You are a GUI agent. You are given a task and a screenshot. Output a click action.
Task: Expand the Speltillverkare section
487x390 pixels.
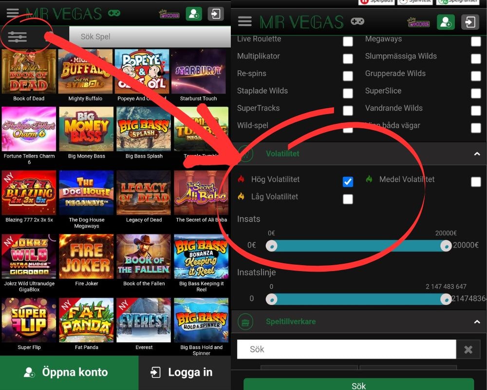tap(477, 322)
